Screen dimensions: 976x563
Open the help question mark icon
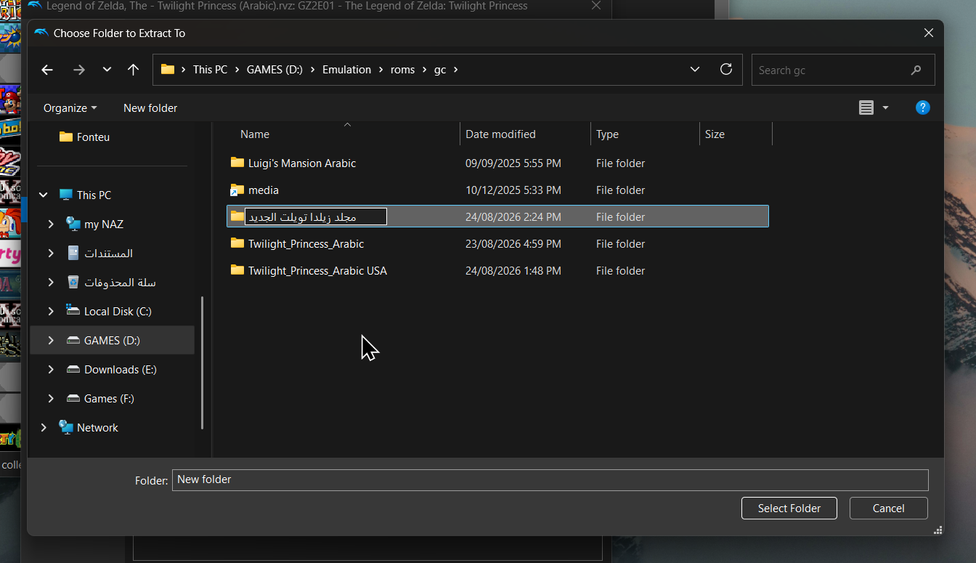tap(922, 108)
